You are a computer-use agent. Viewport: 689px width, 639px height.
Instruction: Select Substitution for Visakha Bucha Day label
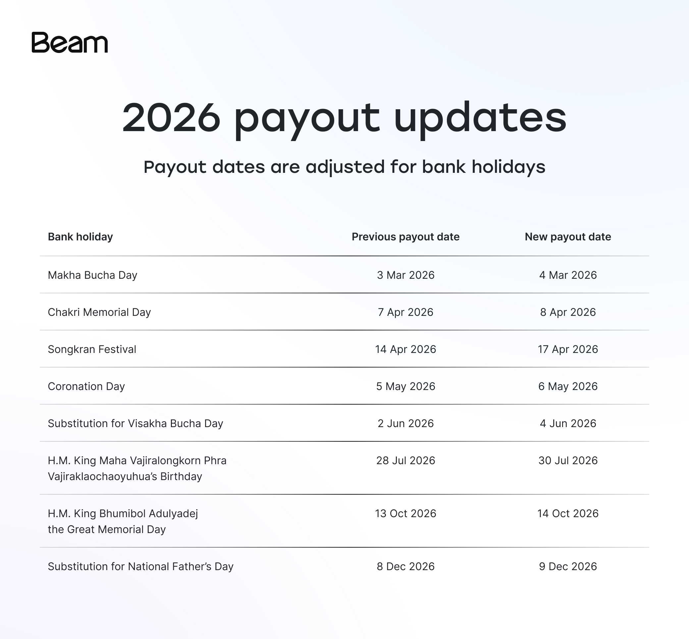[x=135, y=423]
